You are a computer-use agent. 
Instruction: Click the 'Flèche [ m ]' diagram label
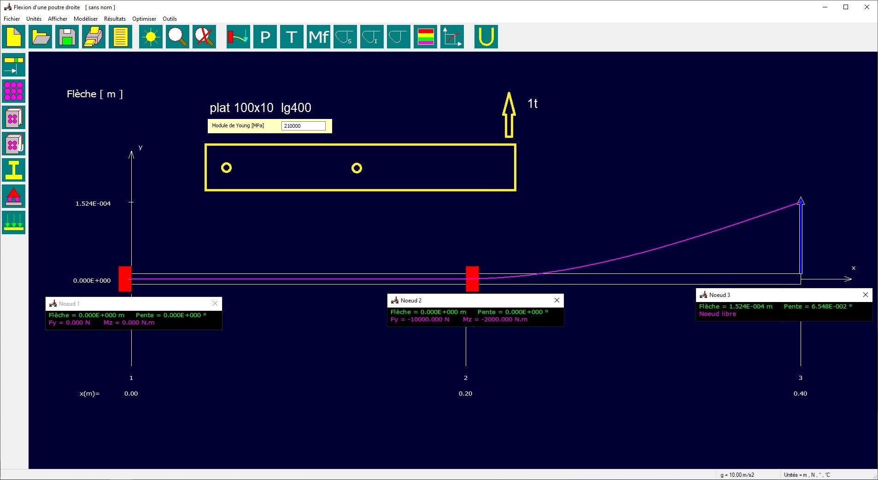pos(95,94)
